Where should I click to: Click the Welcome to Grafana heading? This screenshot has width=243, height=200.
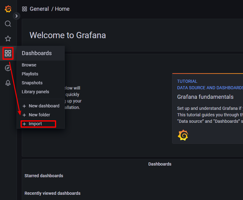[68, 35]
